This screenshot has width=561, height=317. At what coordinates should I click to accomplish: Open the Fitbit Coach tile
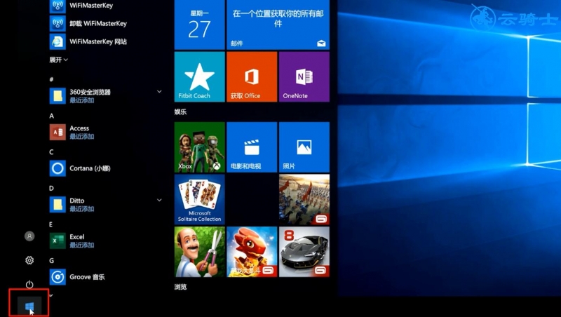[x=200, y=76]
